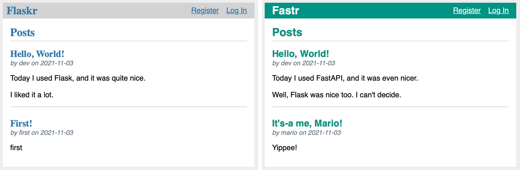Click the Fastr site title

click(285, 11)
